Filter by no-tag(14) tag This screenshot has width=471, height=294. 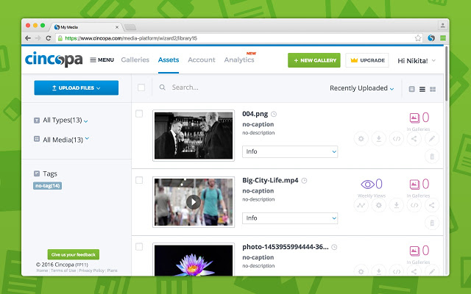click(47, 186)
